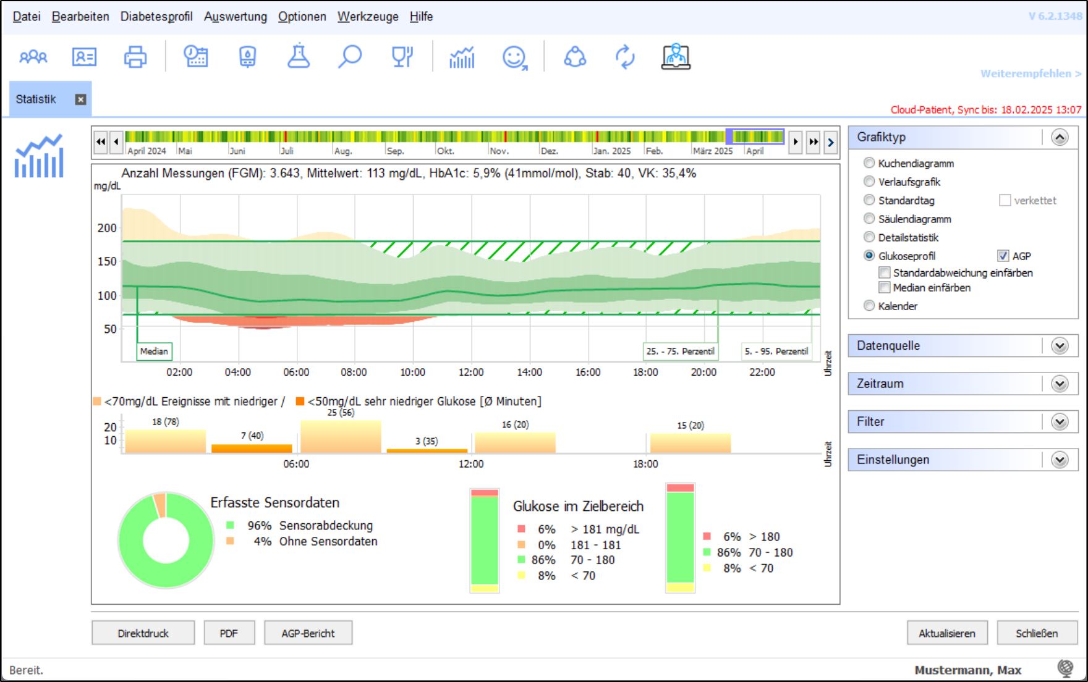Click the magnifying glass search icon
Viewport: 1088px width, 682px height.
(x=350, y=57)
